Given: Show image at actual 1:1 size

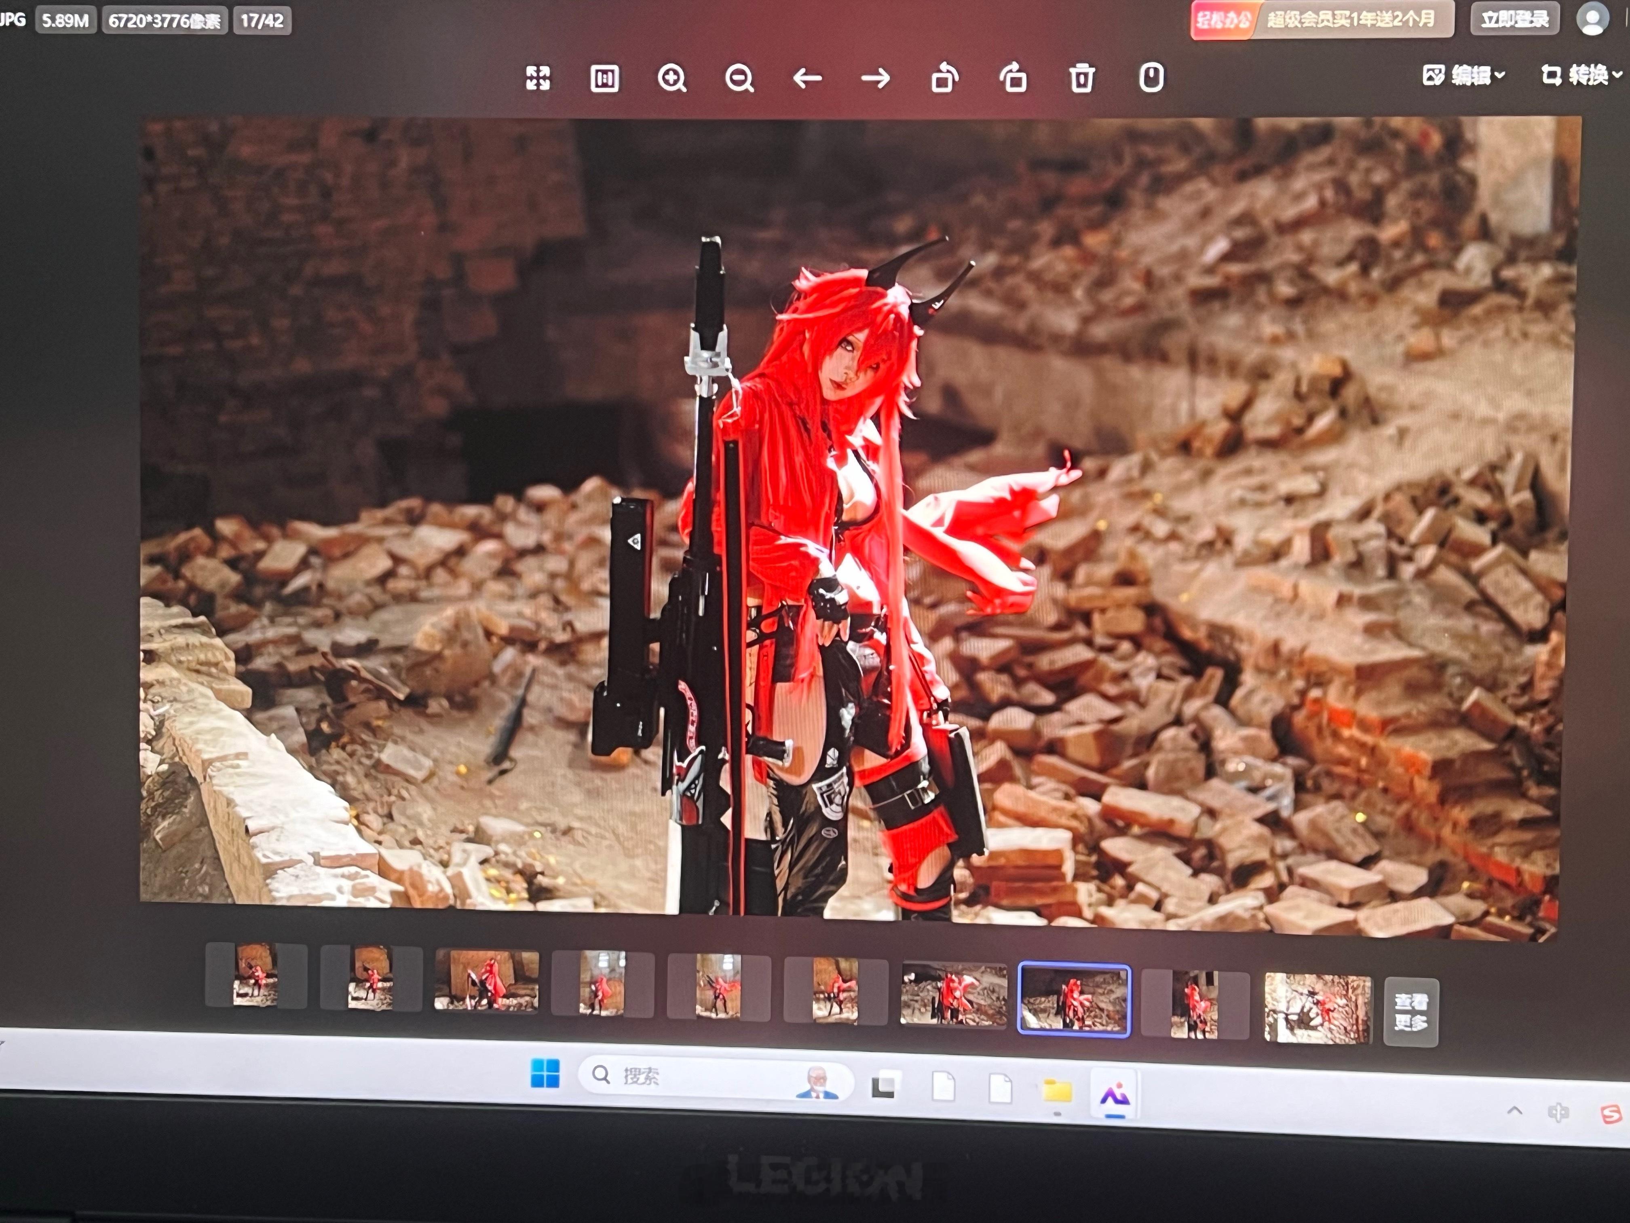Looking at the screenshot, I should point(604,78).
